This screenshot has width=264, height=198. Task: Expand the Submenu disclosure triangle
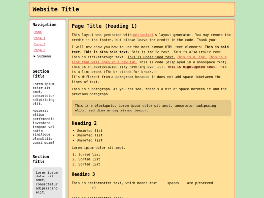pos(35,56)
